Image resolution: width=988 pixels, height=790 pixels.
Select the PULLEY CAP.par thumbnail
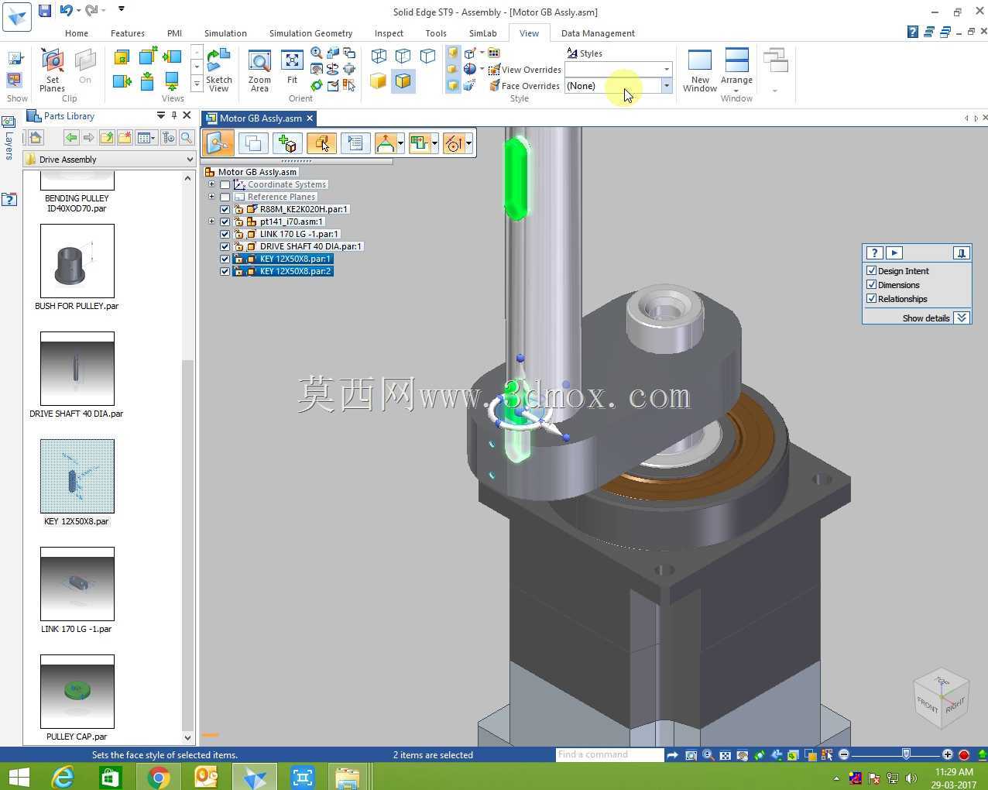coord(77,692)
